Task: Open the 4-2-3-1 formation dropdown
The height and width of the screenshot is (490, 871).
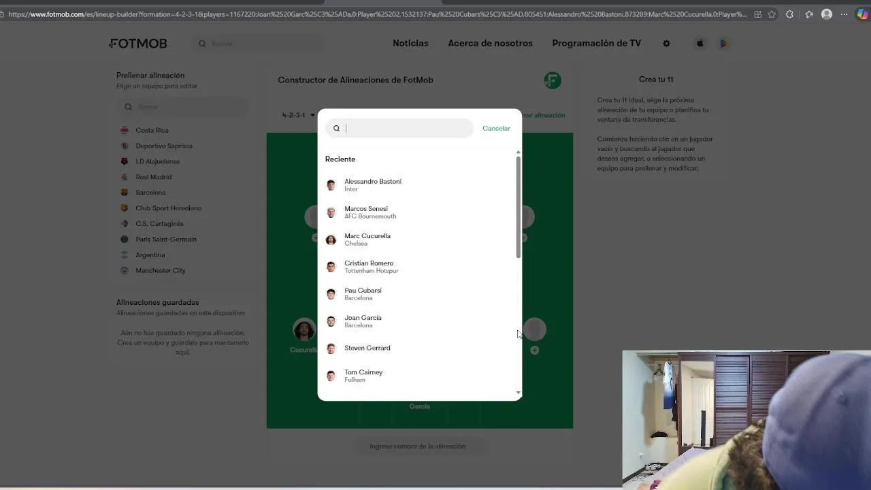Action: pyautogui.click(x=299, y=115)
